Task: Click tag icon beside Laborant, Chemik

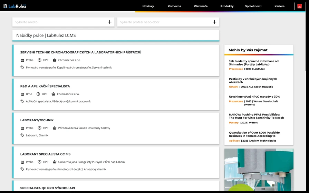Action: [22, 135]
